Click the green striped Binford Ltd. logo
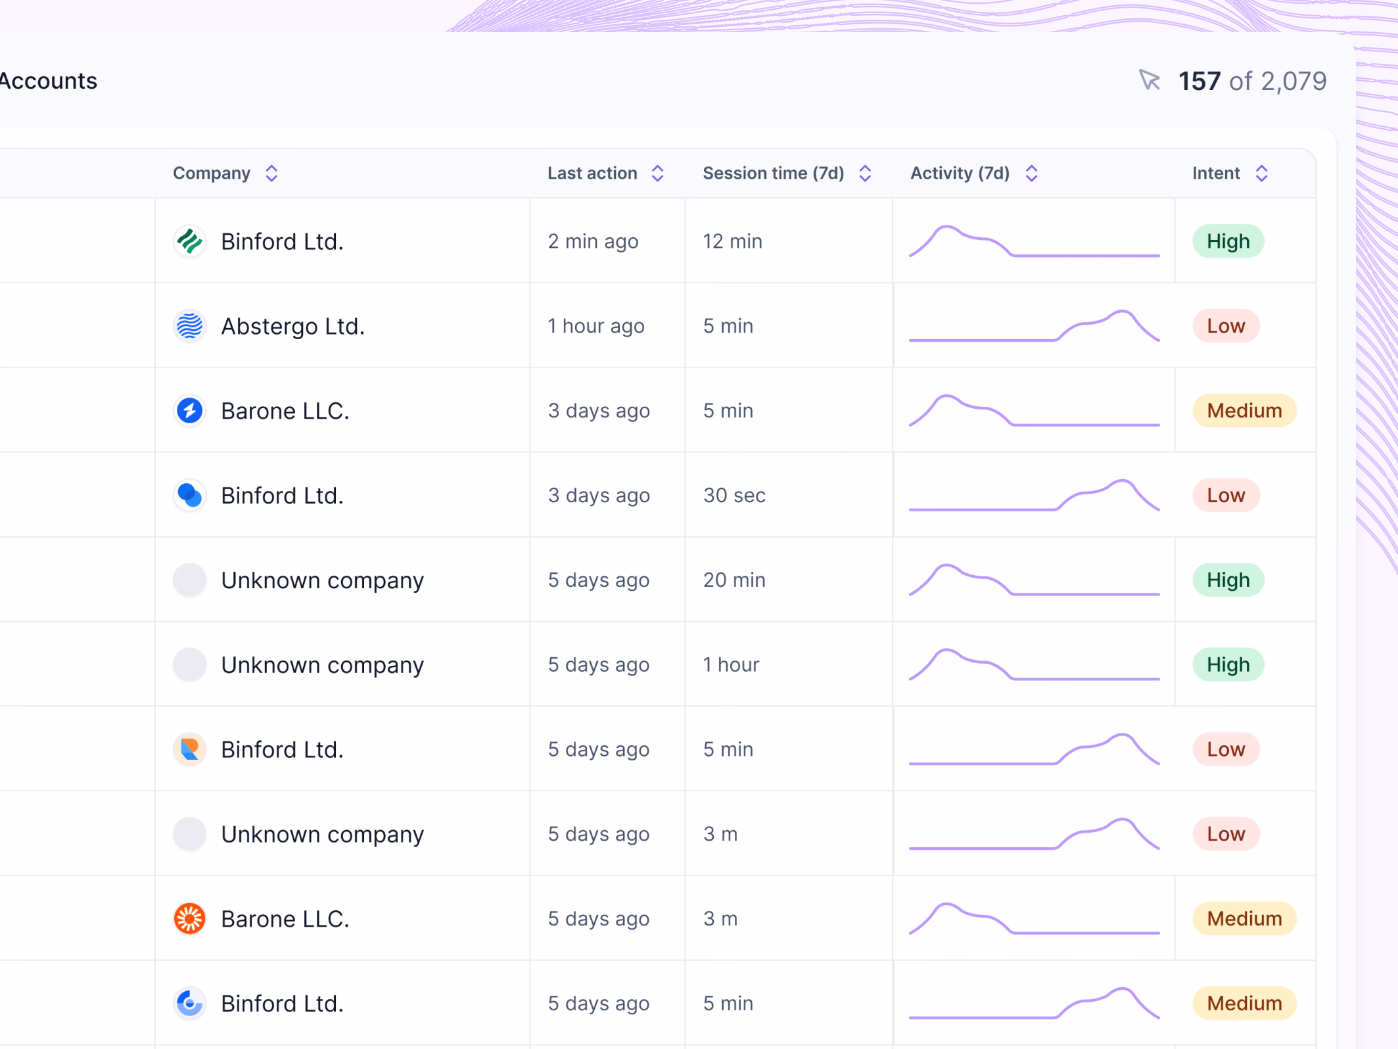The image size is (1398, 1049). coord(189,241)
